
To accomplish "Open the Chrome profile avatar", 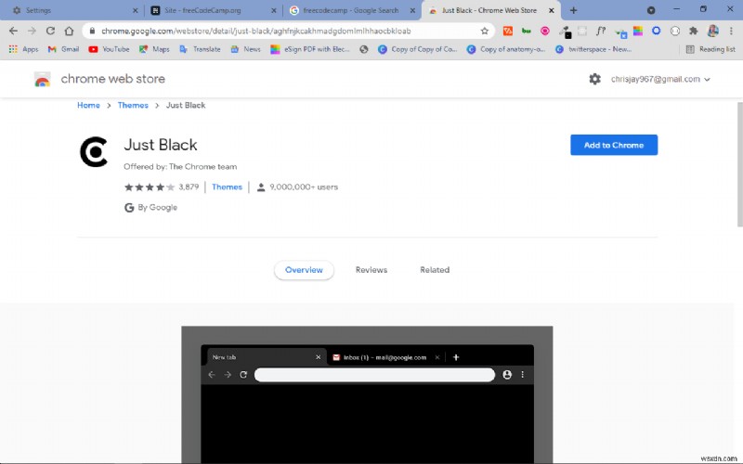I will [712, 31].
